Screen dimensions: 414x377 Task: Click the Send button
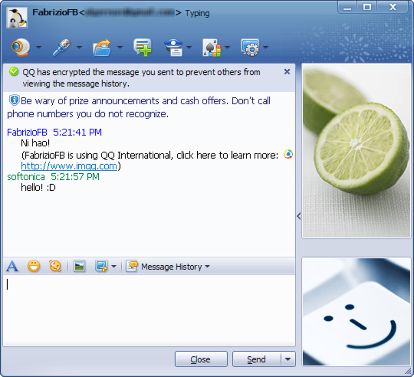tap(257, 359)
